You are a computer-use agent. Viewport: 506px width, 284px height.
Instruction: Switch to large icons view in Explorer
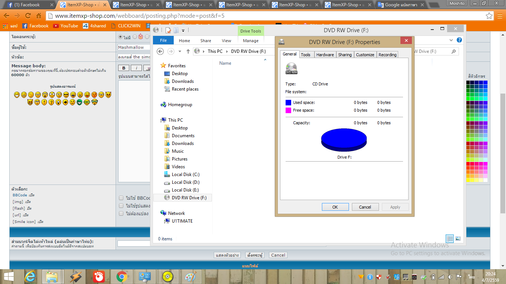tap(458, 239)
